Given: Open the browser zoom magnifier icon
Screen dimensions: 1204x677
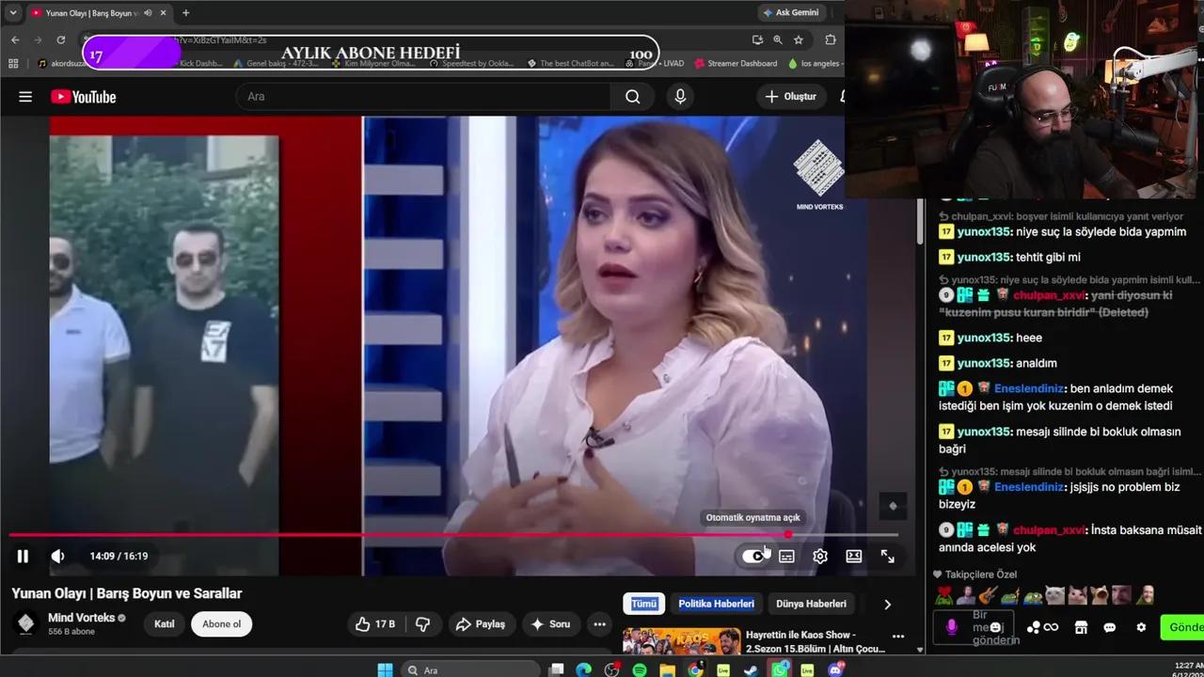Looking at the screenshot, I should point(778,39).
